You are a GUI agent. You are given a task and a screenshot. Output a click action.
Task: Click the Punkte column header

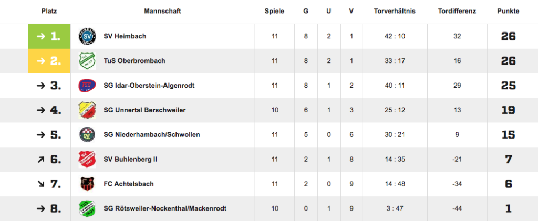508,12
